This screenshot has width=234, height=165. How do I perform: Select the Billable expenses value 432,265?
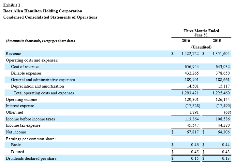click(x=192, y=73)
